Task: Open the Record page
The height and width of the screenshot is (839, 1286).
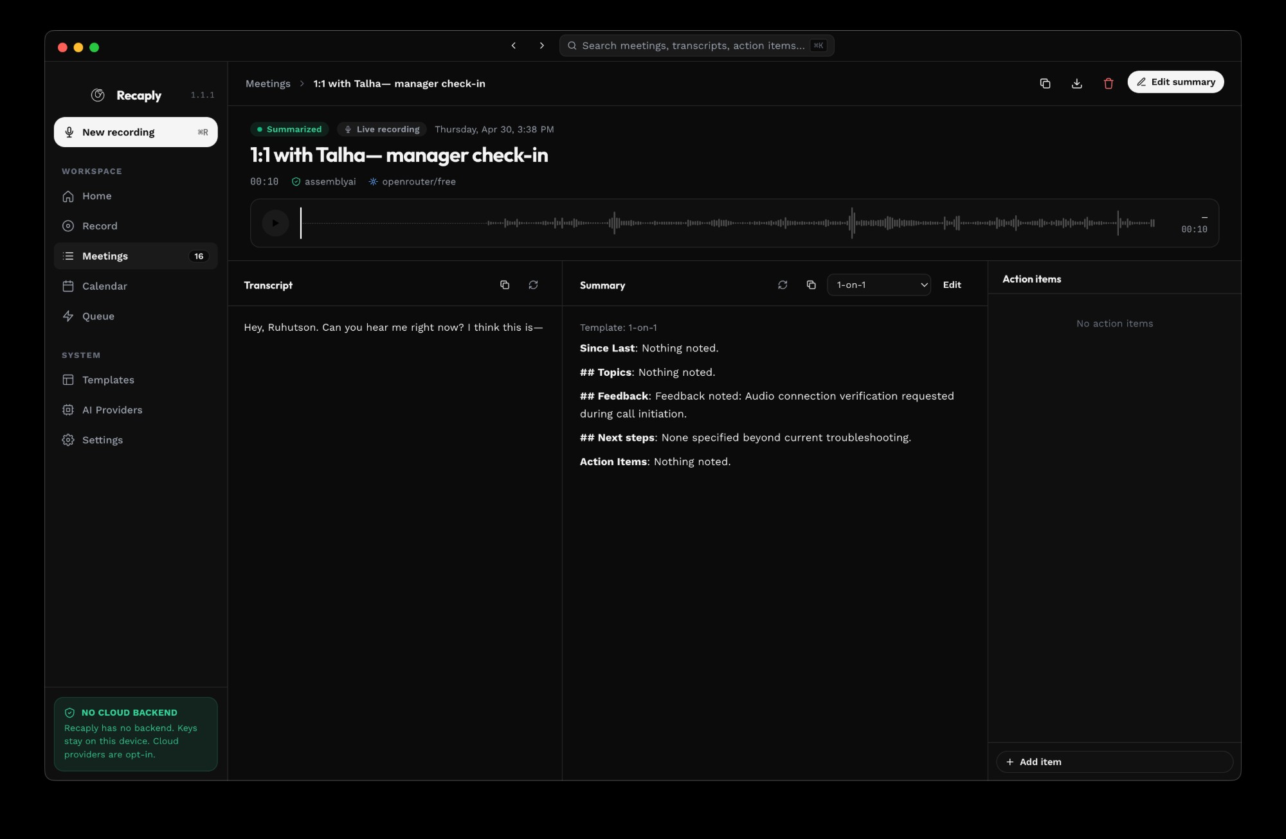Action: (x=136, y=226)
